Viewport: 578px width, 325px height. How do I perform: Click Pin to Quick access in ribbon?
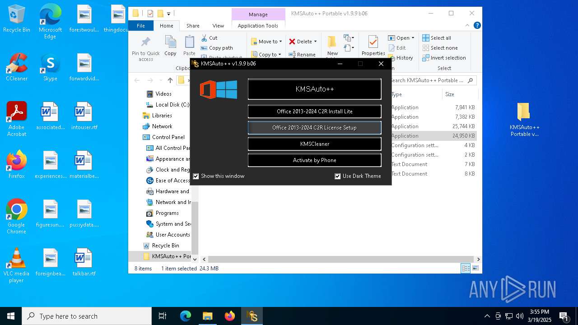(145, 49)
